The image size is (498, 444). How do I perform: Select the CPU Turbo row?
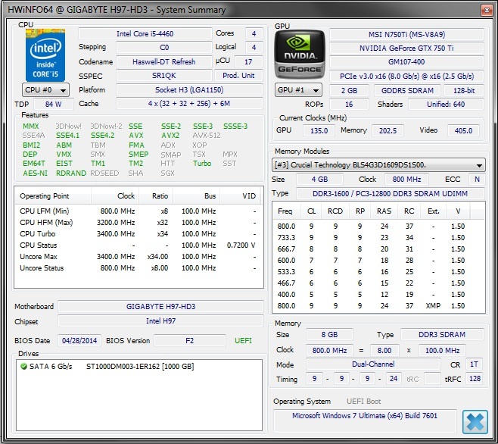point(139,234)
